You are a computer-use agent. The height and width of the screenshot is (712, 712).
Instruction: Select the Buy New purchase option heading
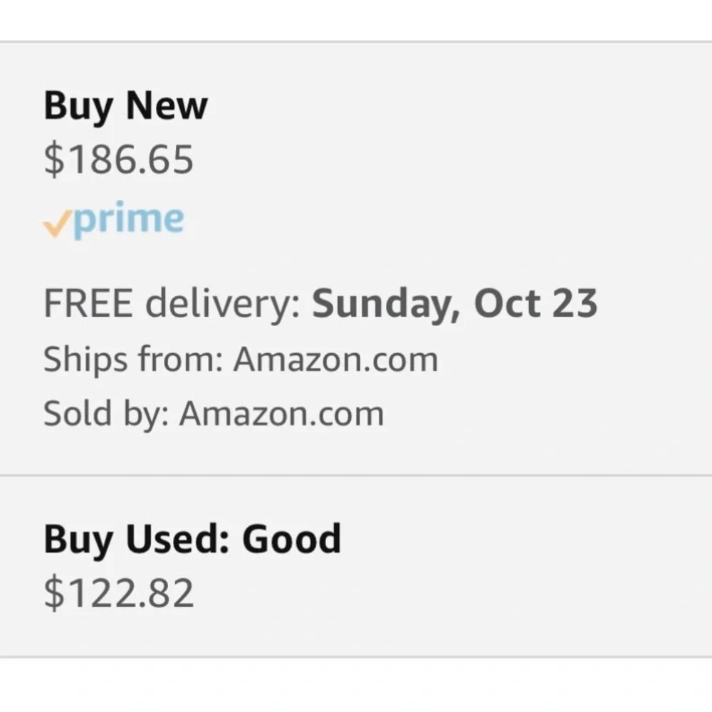126,106
